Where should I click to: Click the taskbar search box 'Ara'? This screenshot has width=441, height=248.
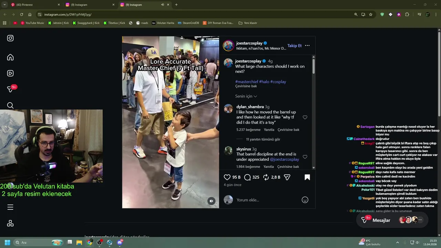[39, 242]
